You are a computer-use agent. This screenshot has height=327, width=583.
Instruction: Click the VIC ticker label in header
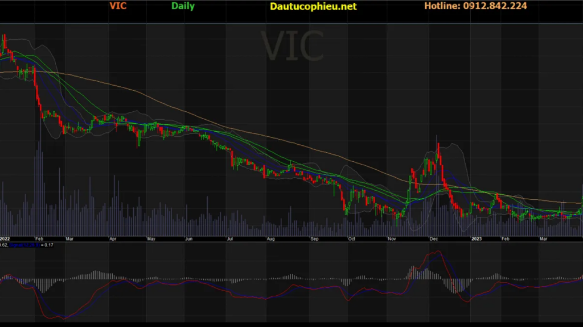click(x=118, y=6)
